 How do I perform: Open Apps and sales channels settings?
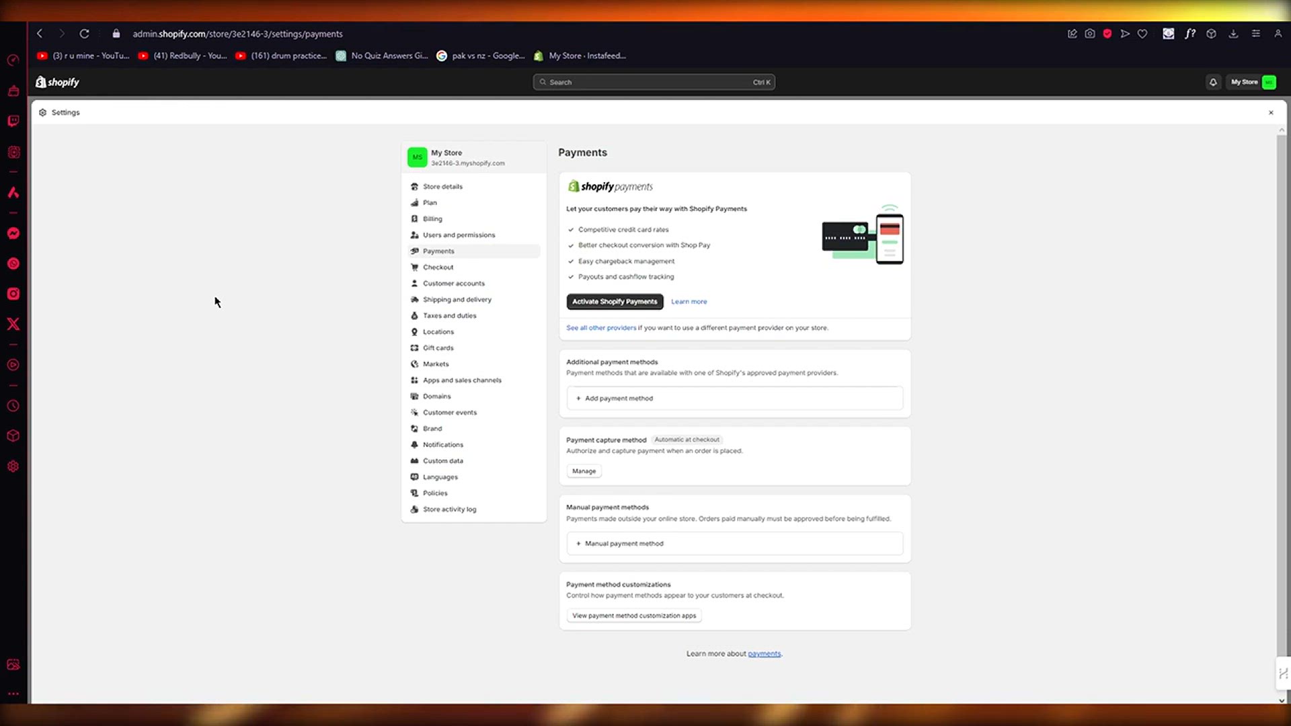point(474,380)
